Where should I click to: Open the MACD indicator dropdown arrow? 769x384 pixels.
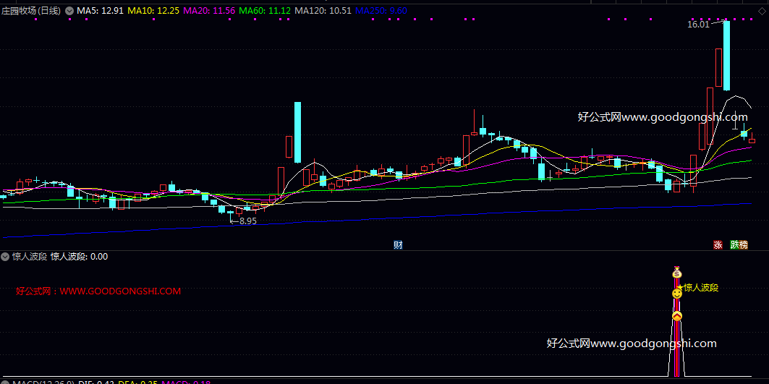point(6,381)
